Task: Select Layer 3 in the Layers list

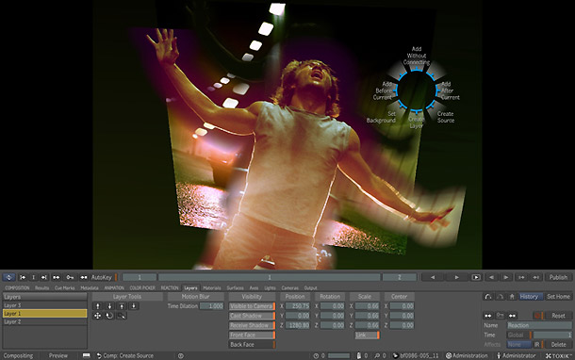Action: tap(44, 305)
